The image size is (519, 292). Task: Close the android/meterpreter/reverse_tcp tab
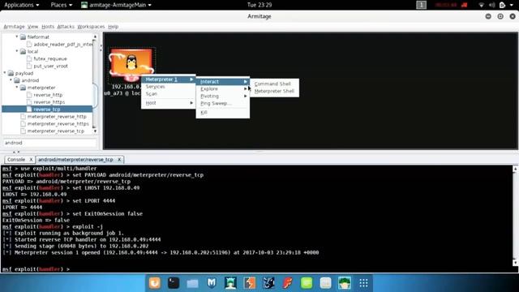click(x=119, y=160)
